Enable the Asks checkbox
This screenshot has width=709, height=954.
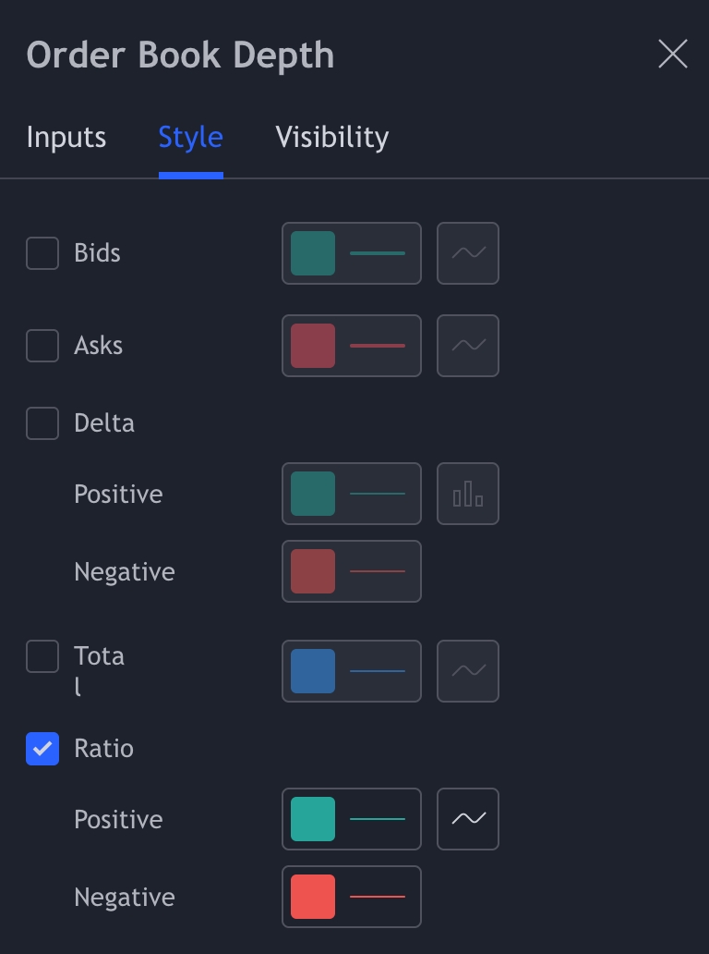(x=42, y=346)
